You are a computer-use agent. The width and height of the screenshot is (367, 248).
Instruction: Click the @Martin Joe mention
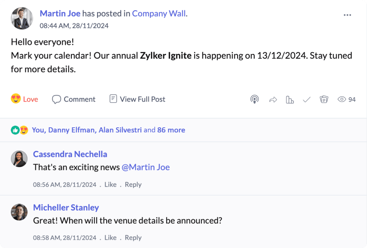click(x=146, y=167)
